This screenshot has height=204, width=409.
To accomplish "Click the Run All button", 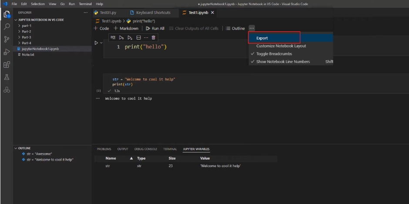I will coord(155,28).
